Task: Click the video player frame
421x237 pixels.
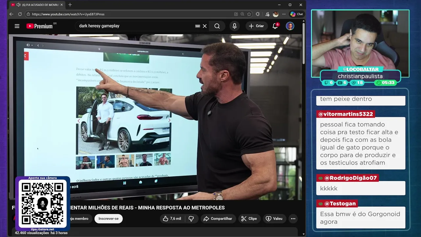Action: point(155,117)
